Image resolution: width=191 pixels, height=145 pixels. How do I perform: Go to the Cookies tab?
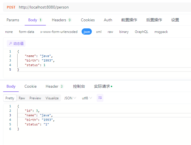(88, 20)
